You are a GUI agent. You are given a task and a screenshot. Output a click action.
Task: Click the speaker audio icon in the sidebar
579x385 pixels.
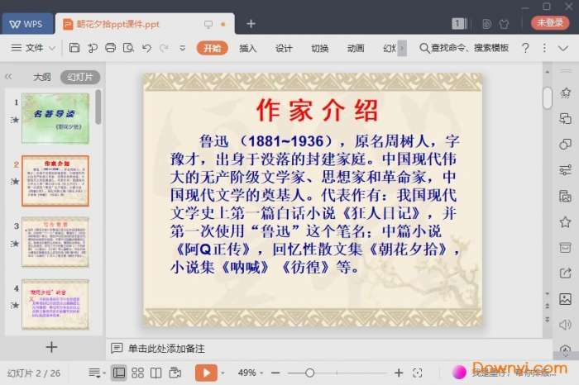pos(565,325)
